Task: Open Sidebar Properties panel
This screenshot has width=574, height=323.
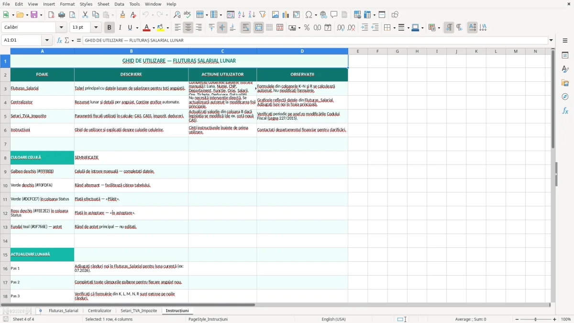Action: tap(565, 56)
